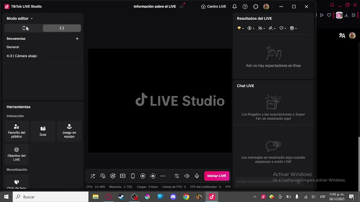Switch to landscape layout mode
The image size is (360, 202).
(x=62, y=28)
